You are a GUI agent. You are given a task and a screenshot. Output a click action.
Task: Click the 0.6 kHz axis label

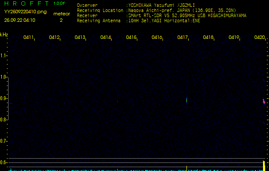3,162
